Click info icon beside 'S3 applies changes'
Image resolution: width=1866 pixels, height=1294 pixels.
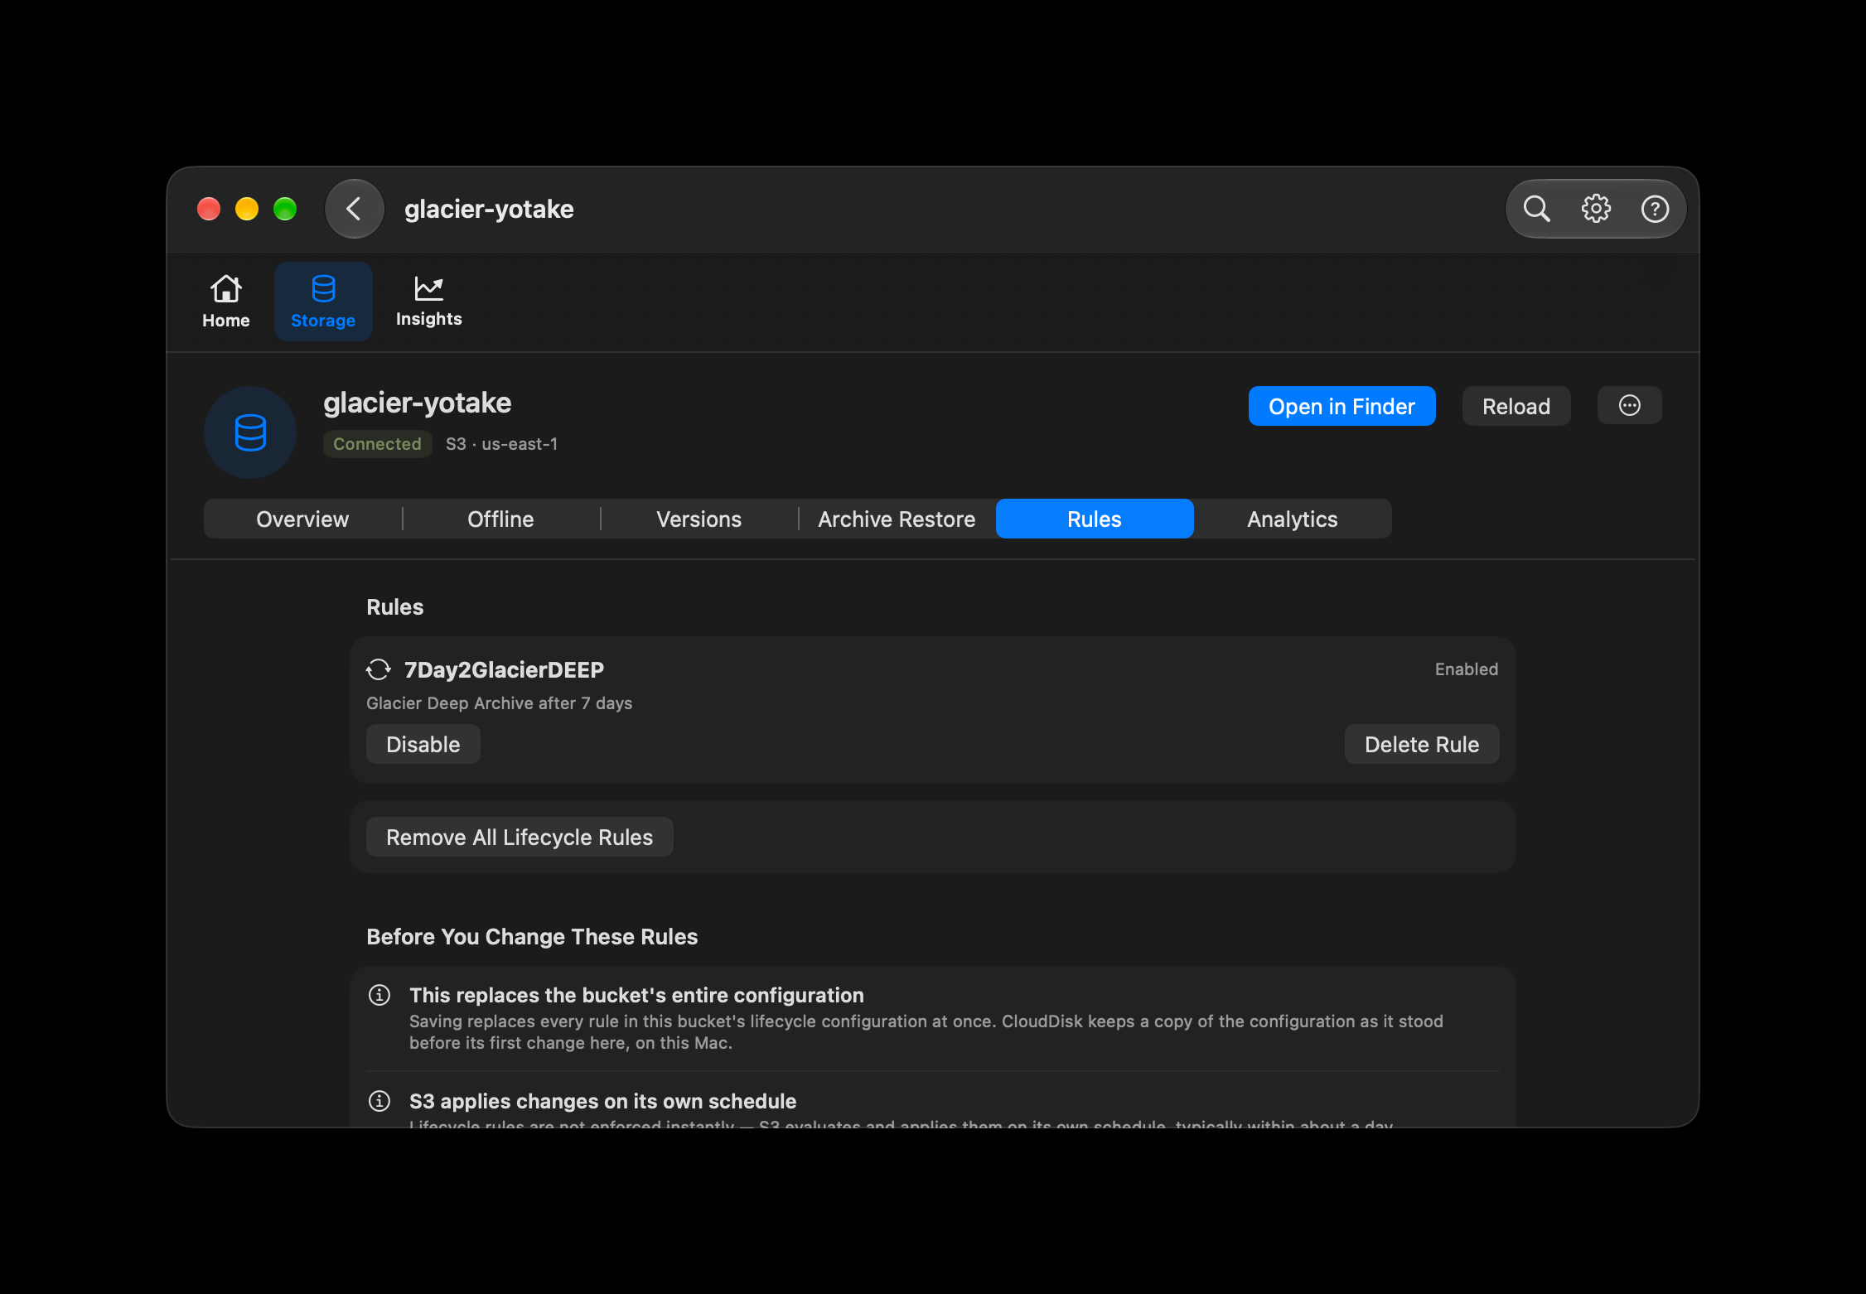click(x=379, y=1101)
